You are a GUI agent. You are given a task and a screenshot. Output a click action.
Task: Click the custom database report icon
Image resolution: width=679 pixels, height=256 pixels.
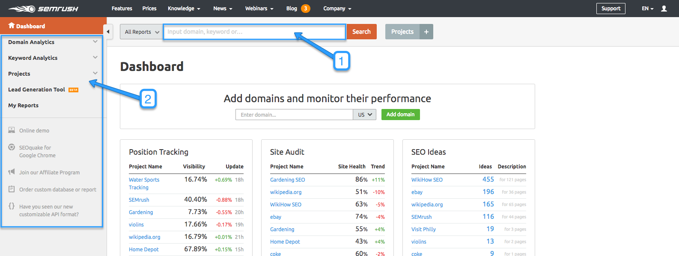click(12, 189)
